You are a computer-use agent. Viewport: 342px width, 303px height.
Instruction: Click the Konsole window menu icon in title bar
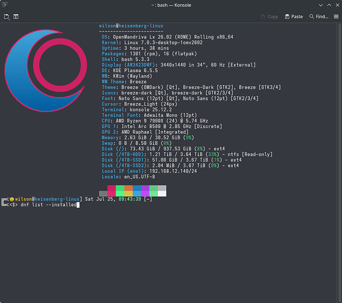click(x=5, y=5)
